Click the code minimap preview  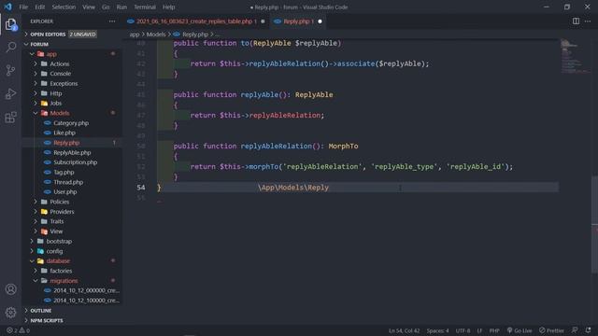(x=576, y=56)
